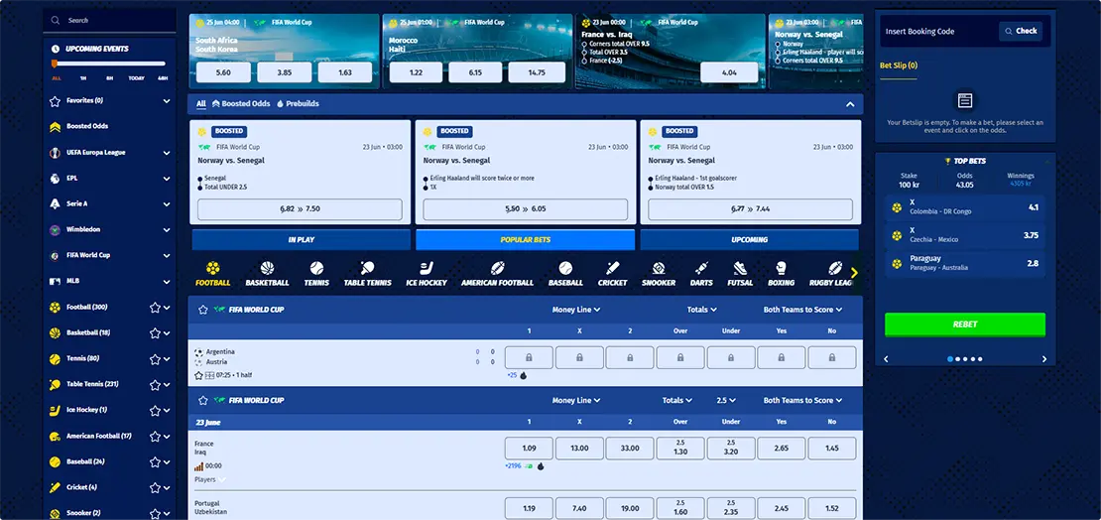Image resolution: width=1101 pixels, height=520 pixels.
Task: Click the search magnifier icon in sidebar
Action: [56, 21]
